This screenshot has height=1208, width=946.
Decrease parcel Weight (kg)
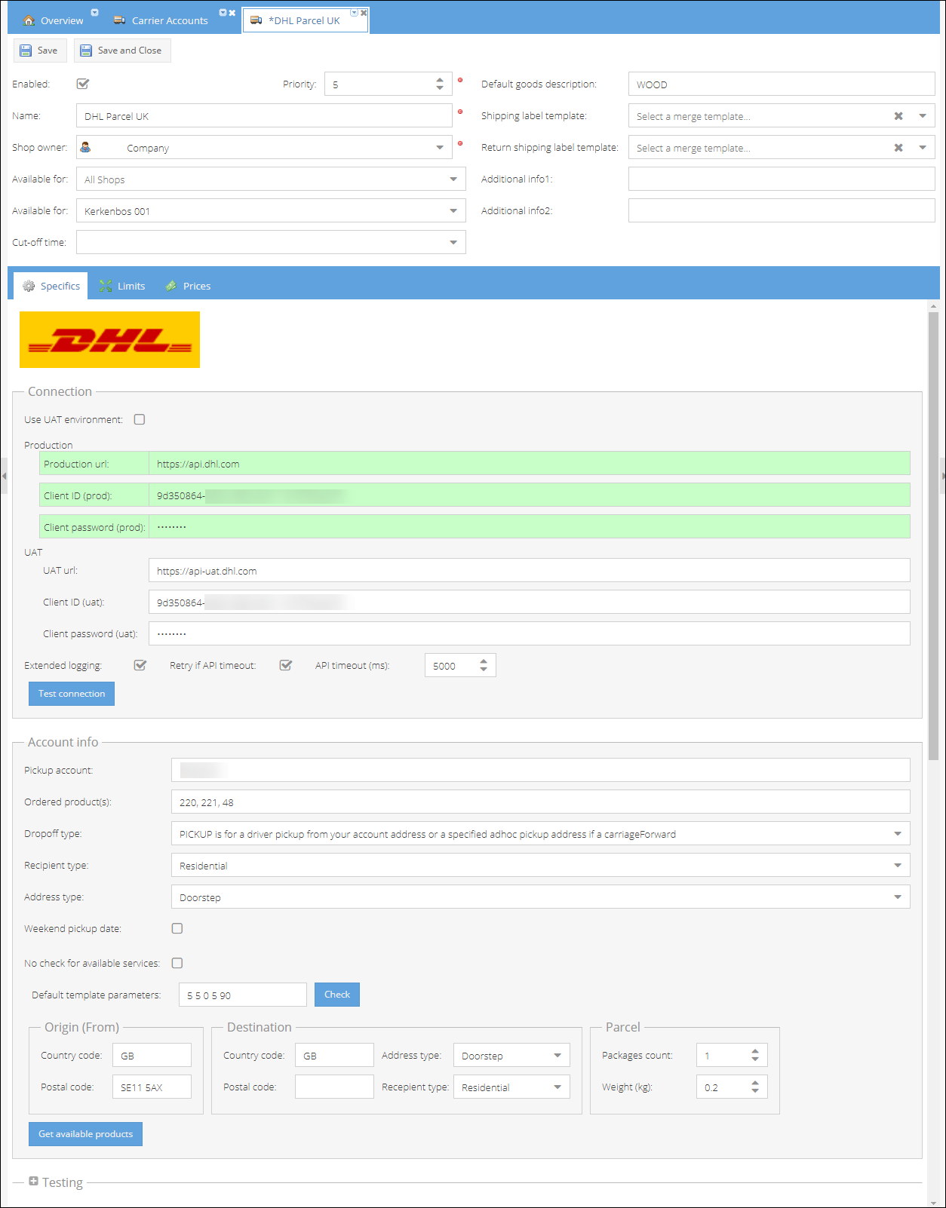(755, 1091)
